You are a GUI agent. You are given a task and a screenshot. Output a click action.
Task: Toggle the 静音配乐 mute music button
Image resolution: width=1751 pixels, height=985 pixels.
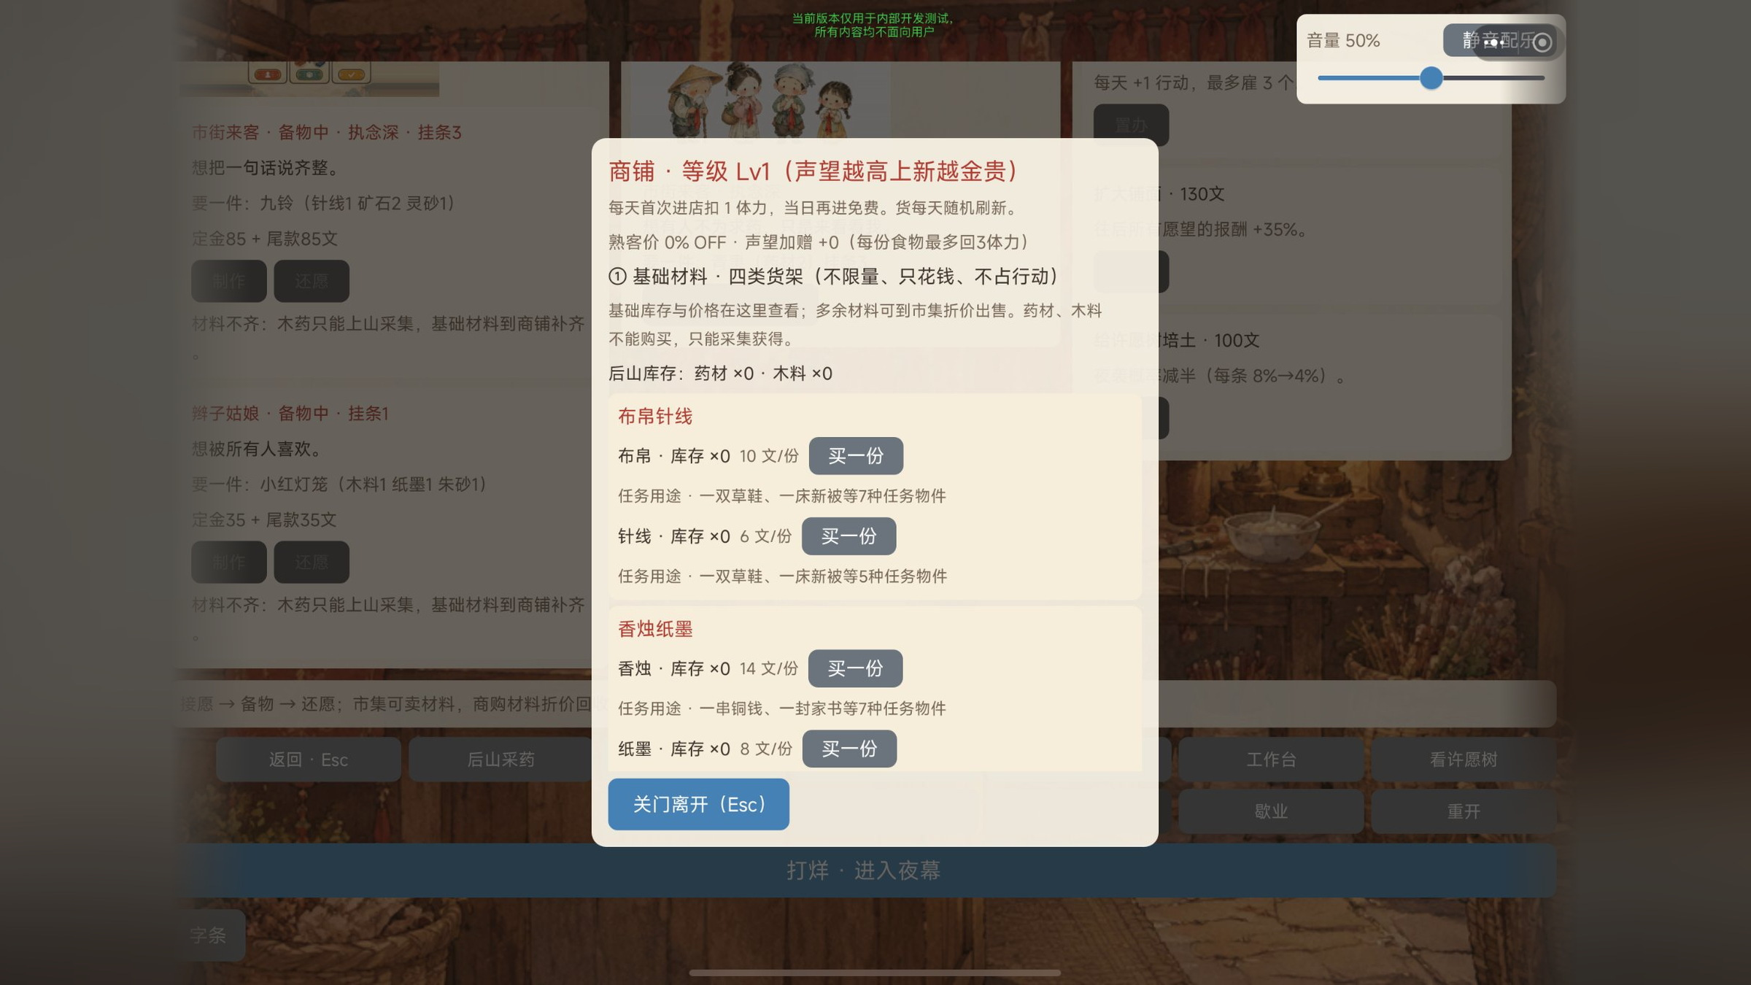1499,40
